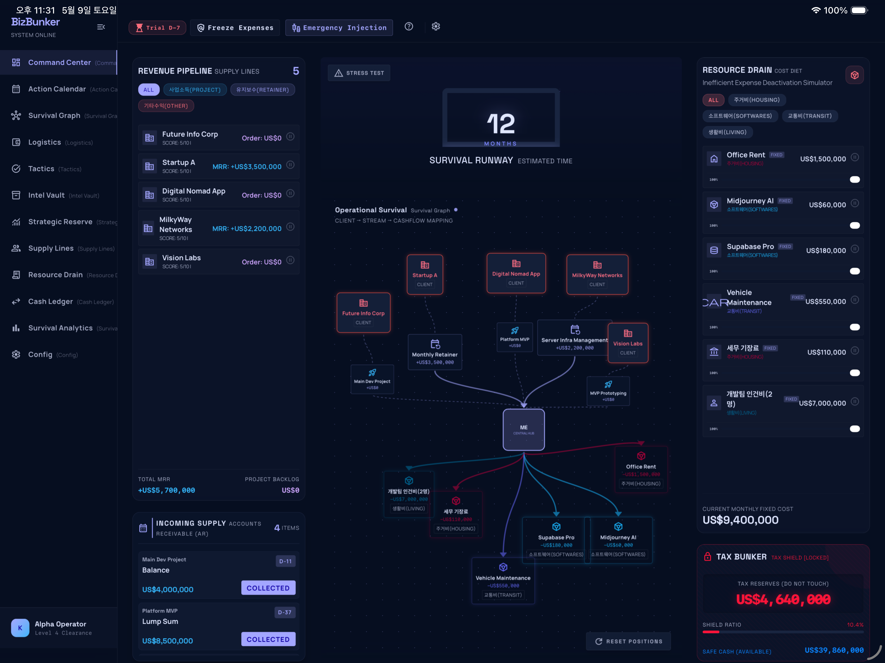This screenshot has height=663, width=885.
Task: Run the Stress Test
Action: (359, 73)
